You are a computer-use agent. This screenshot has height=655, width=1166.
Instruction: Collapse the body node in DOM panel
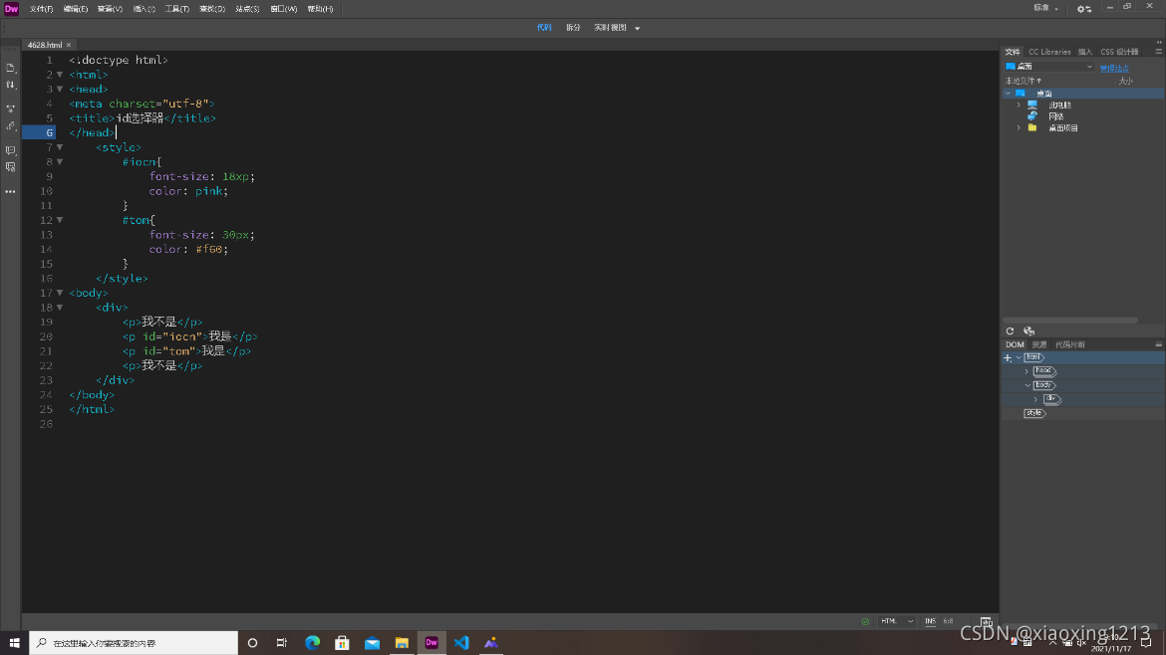click(1026, 385)
